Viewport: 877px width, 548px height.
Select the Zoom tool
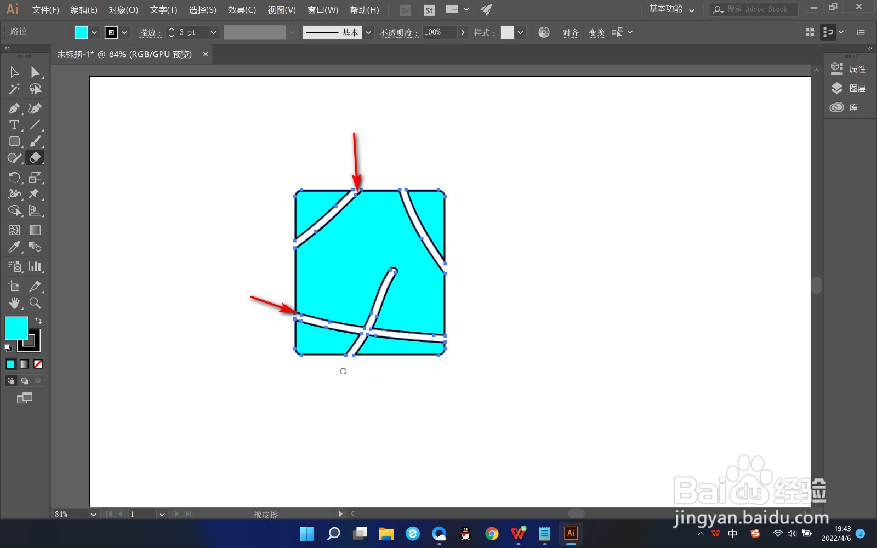point(35,302)
